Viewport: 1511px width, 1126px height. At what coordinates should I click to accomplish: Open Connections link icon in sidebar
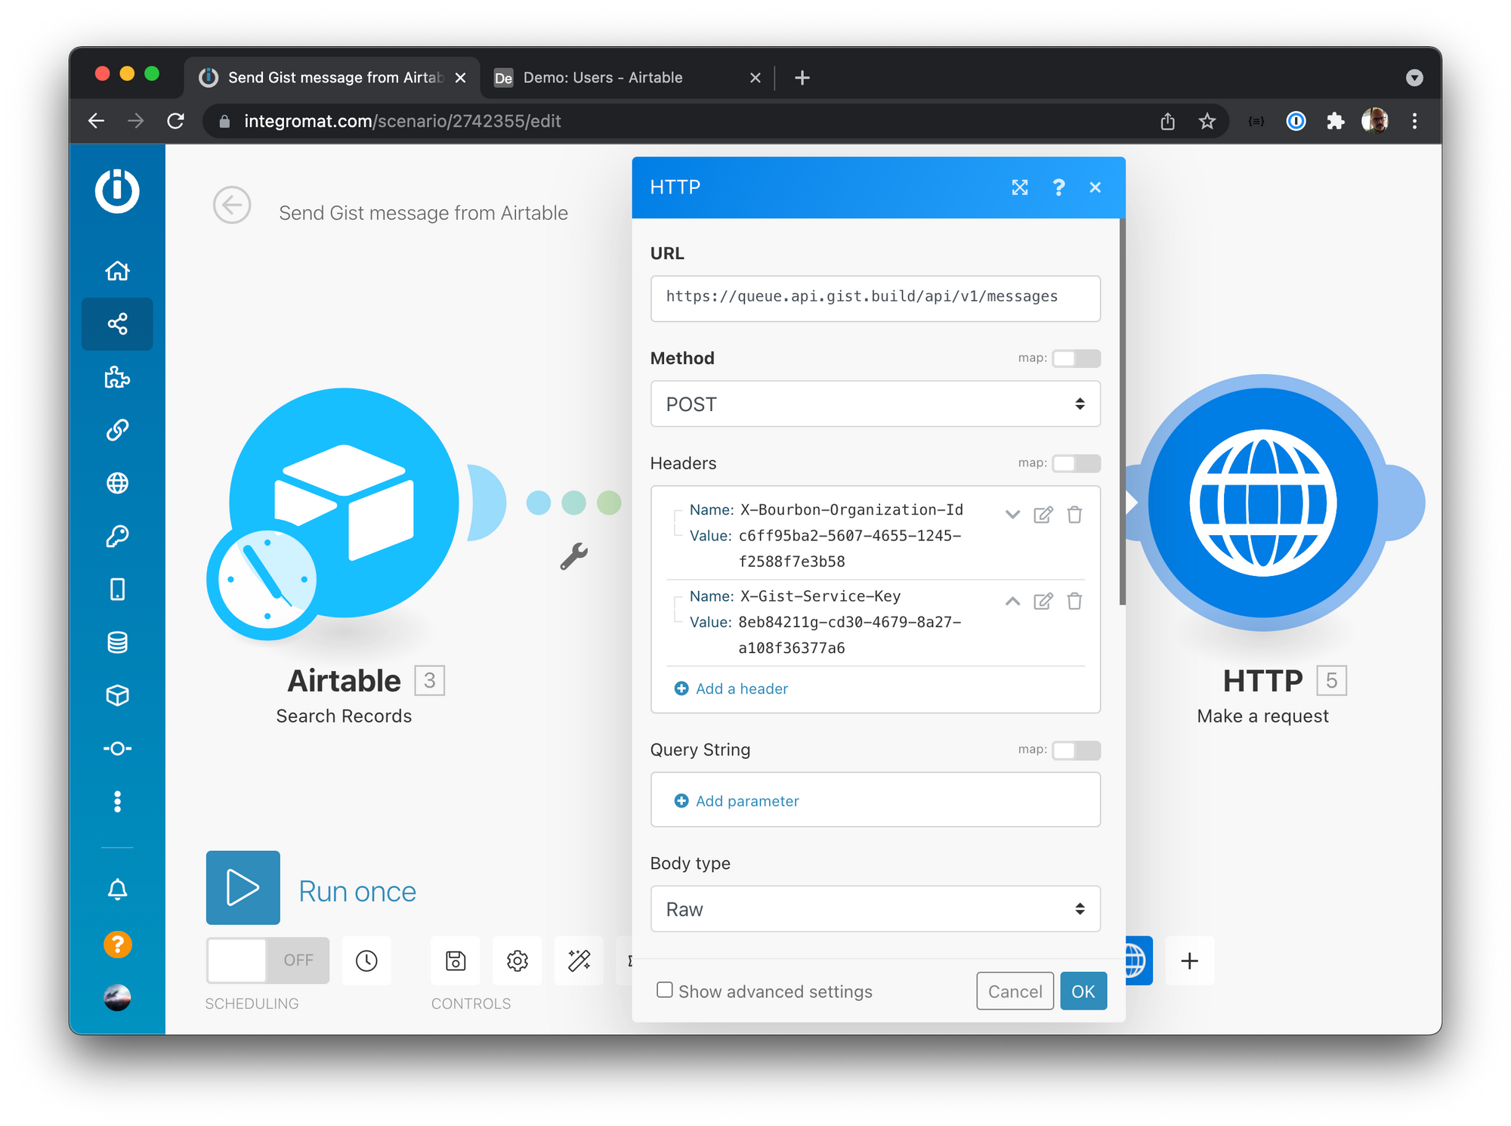(x=117, y=430)
